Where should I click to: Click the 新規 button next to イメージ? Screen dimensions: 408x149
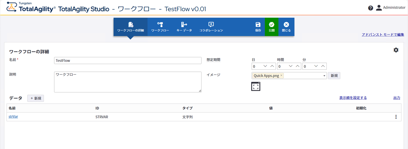pos(334,76)
